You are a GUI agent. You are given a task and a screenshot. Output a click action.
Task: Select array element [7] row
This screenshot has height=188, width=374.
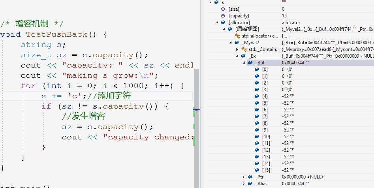point(265,117)
